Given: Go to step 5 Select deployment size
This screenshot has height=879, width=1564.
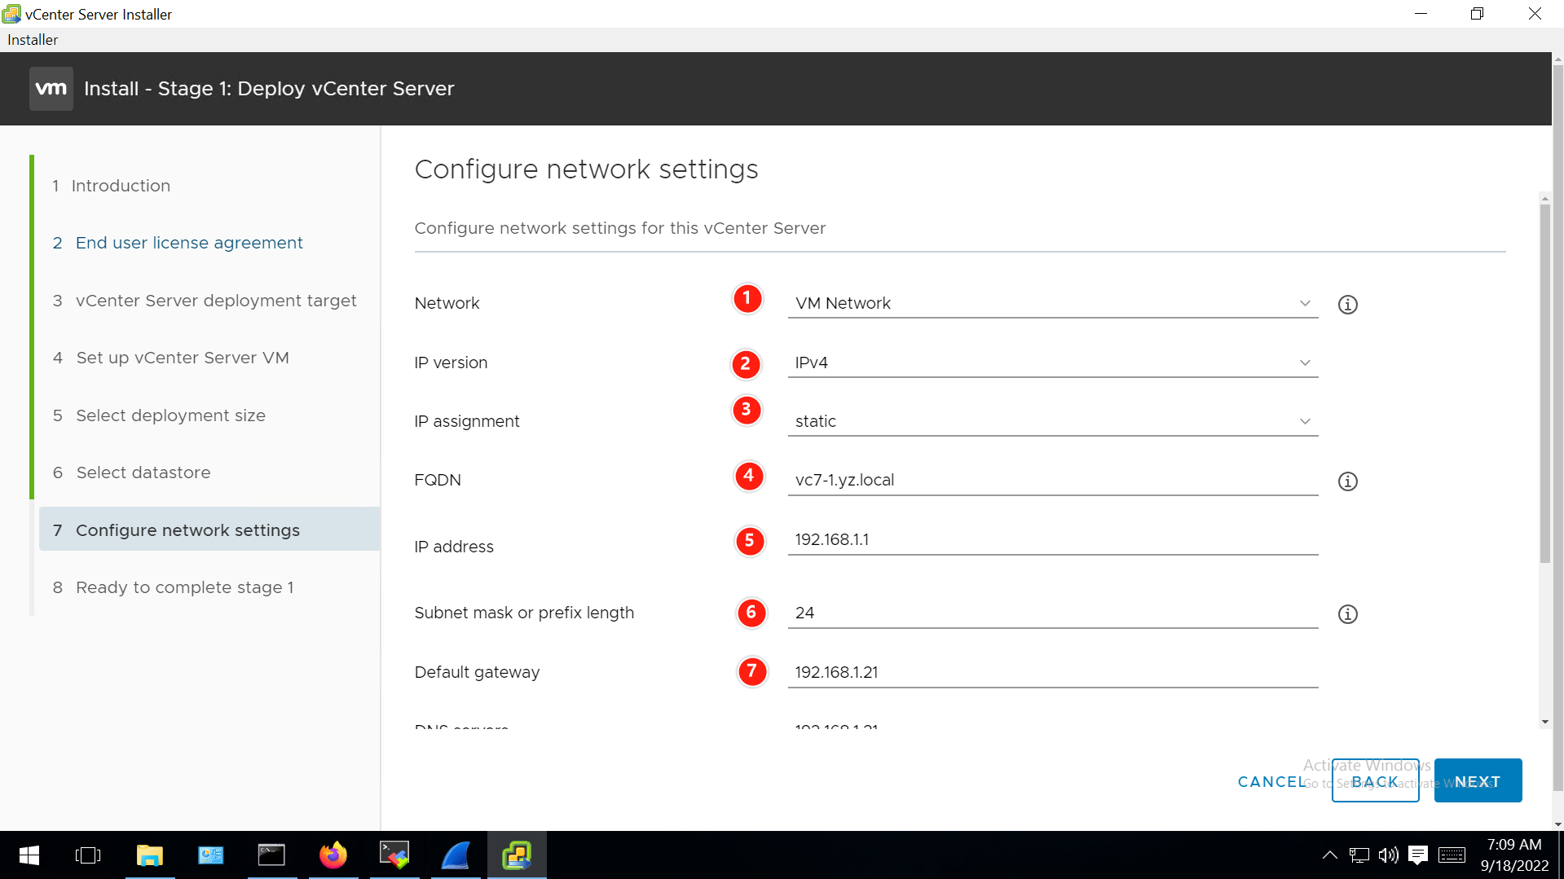Looking at the screenshot, I should [160, 415].
